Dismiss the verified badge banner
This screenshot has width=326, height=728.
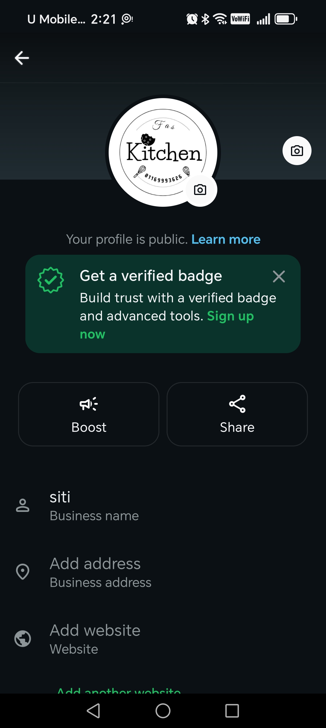click(x=279, y=276)
